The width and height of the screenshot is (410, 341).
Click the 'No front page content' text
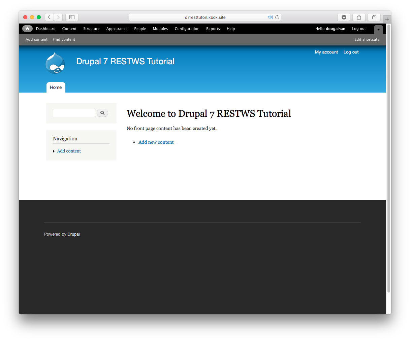(x=171, y=128)
